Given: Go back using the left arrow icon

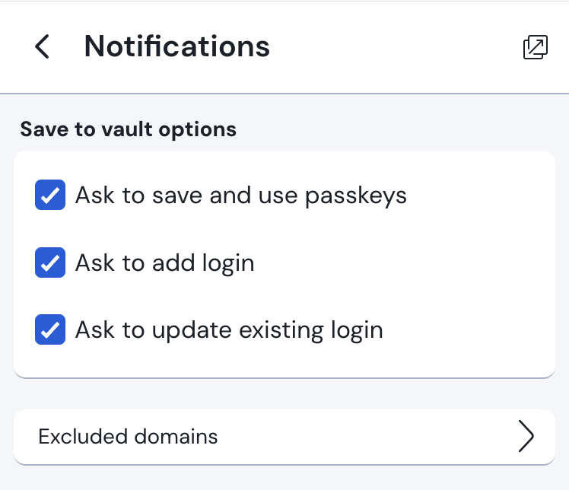Looking at the screenshot, I should pos(43,47).
